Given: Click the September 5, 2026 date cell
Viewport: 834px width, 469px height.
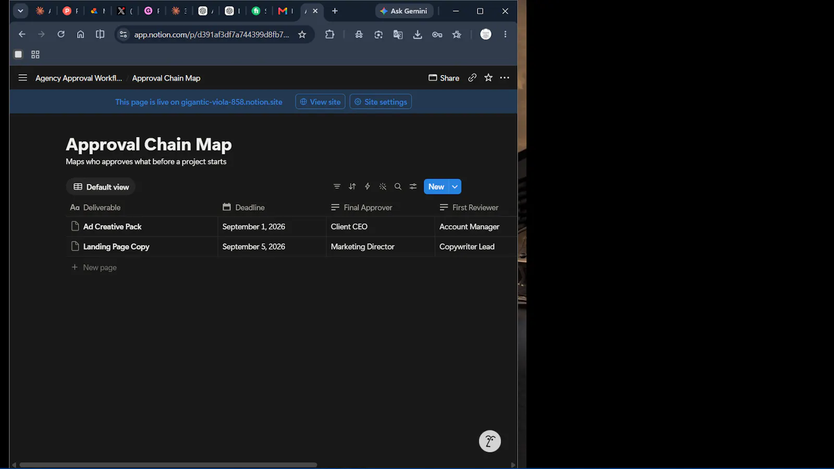Looking at the screenshot, I should point(272,246).
